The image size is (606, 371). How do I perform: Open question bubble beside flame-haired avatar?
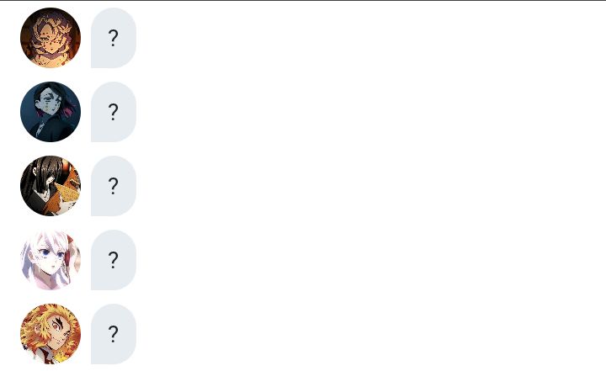click(114, 334)
